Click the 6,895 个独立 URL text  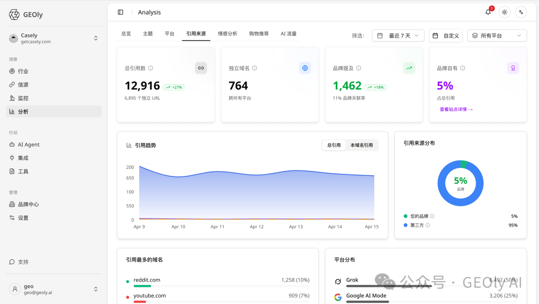142,98
